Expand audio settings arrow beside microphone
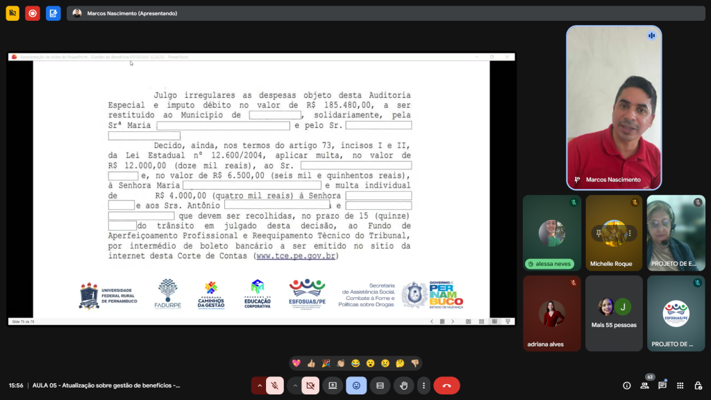The image size is (711, 400). tap(260, 385)
